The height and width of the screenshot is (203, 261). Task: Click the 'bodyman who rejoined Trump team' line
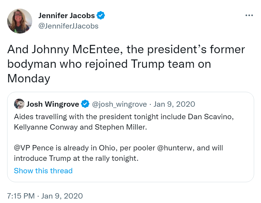[x=101, y=64]
